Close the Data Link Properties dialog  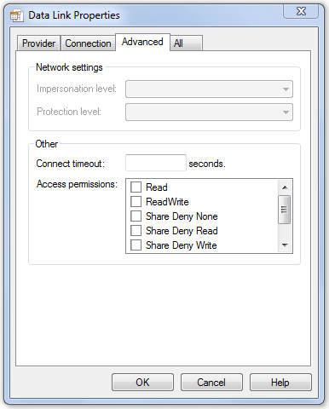[x=301, y=11]
